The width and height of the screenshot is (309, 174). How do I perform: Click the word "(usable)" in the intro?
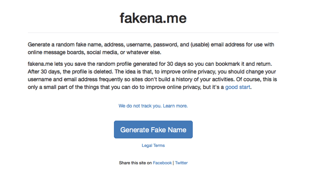(x=200, y=44)
